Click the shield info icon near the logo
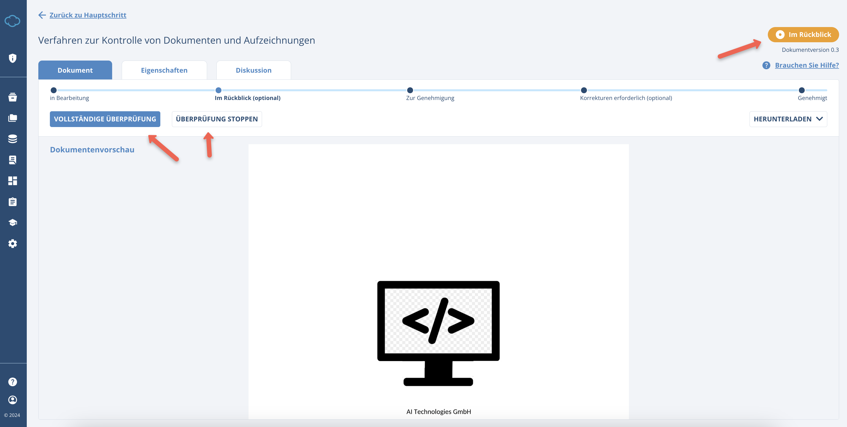This screenshot has width=847, height=427. coord(12,58)
